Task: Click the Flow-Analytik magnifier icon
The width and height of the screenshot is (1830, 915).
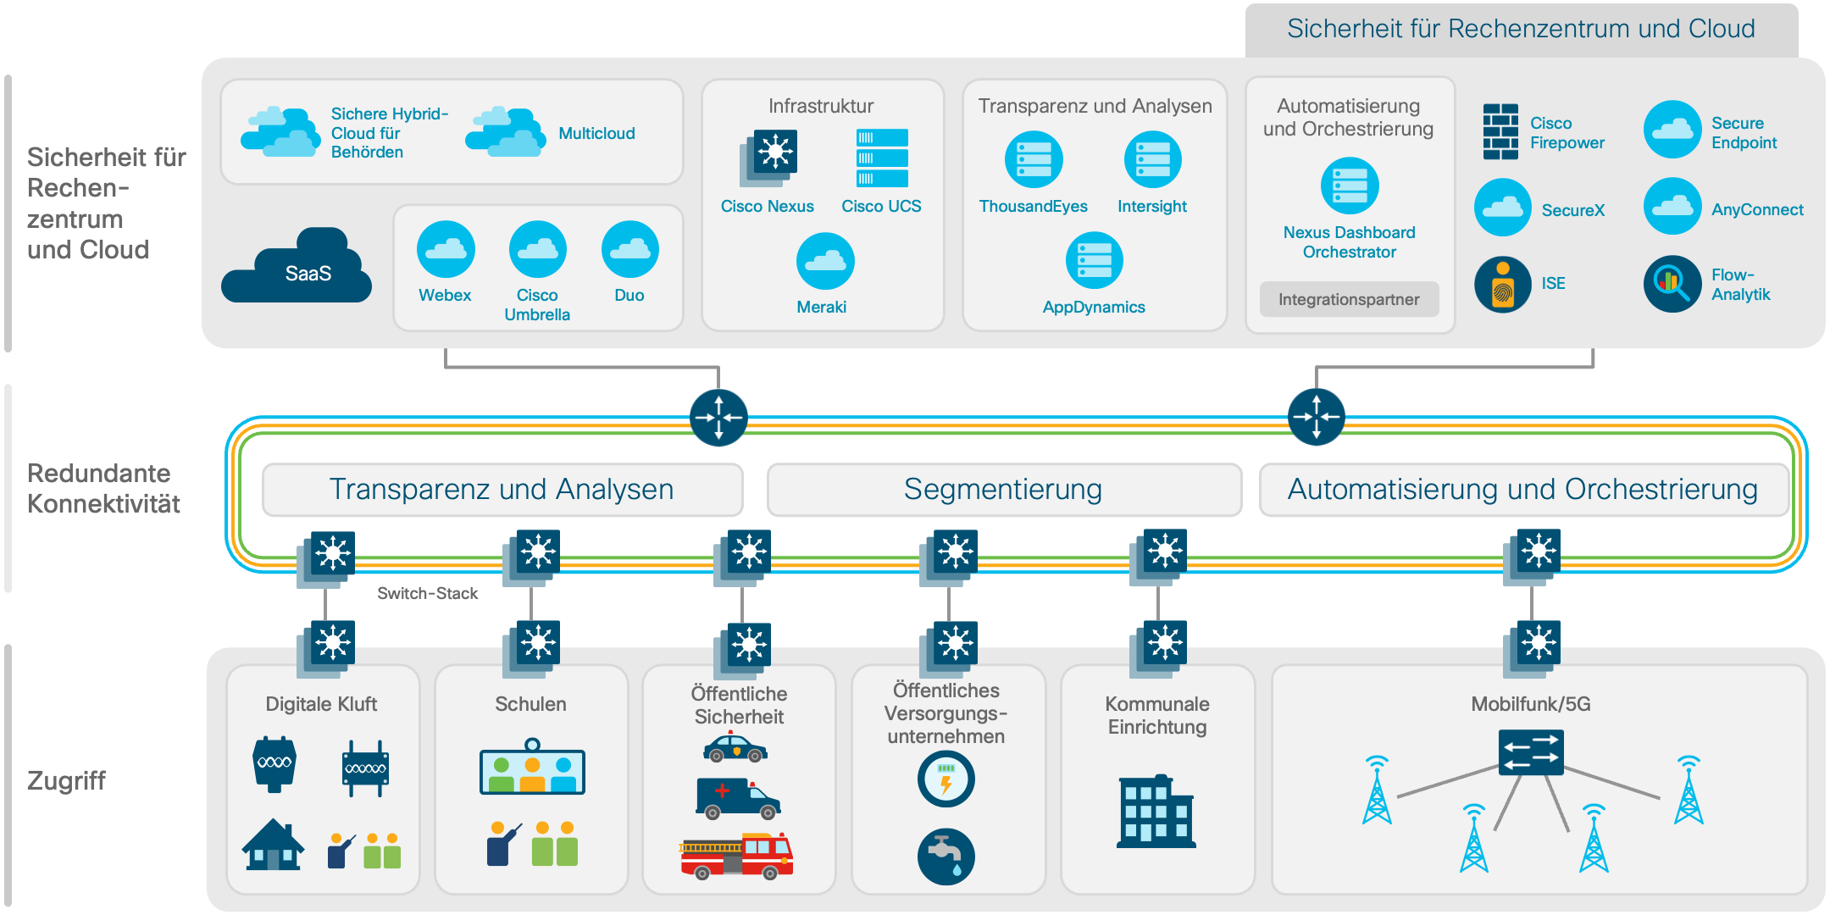Action: (x=1672, y=284)
